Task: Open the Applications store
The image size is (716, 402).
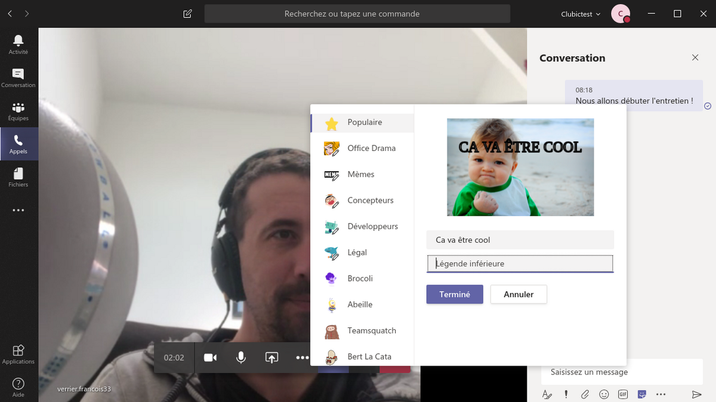Action: [x=18, y=354]
